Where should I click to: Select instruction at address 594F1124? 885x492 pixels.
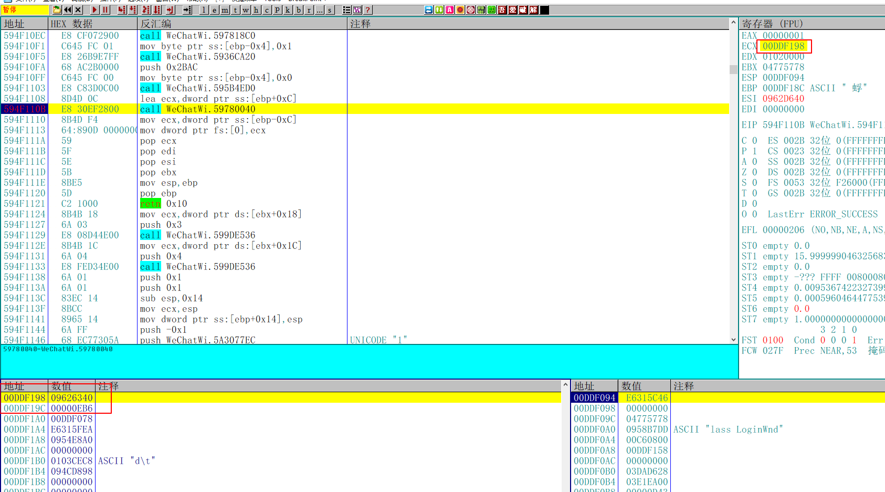click(365, 214)
